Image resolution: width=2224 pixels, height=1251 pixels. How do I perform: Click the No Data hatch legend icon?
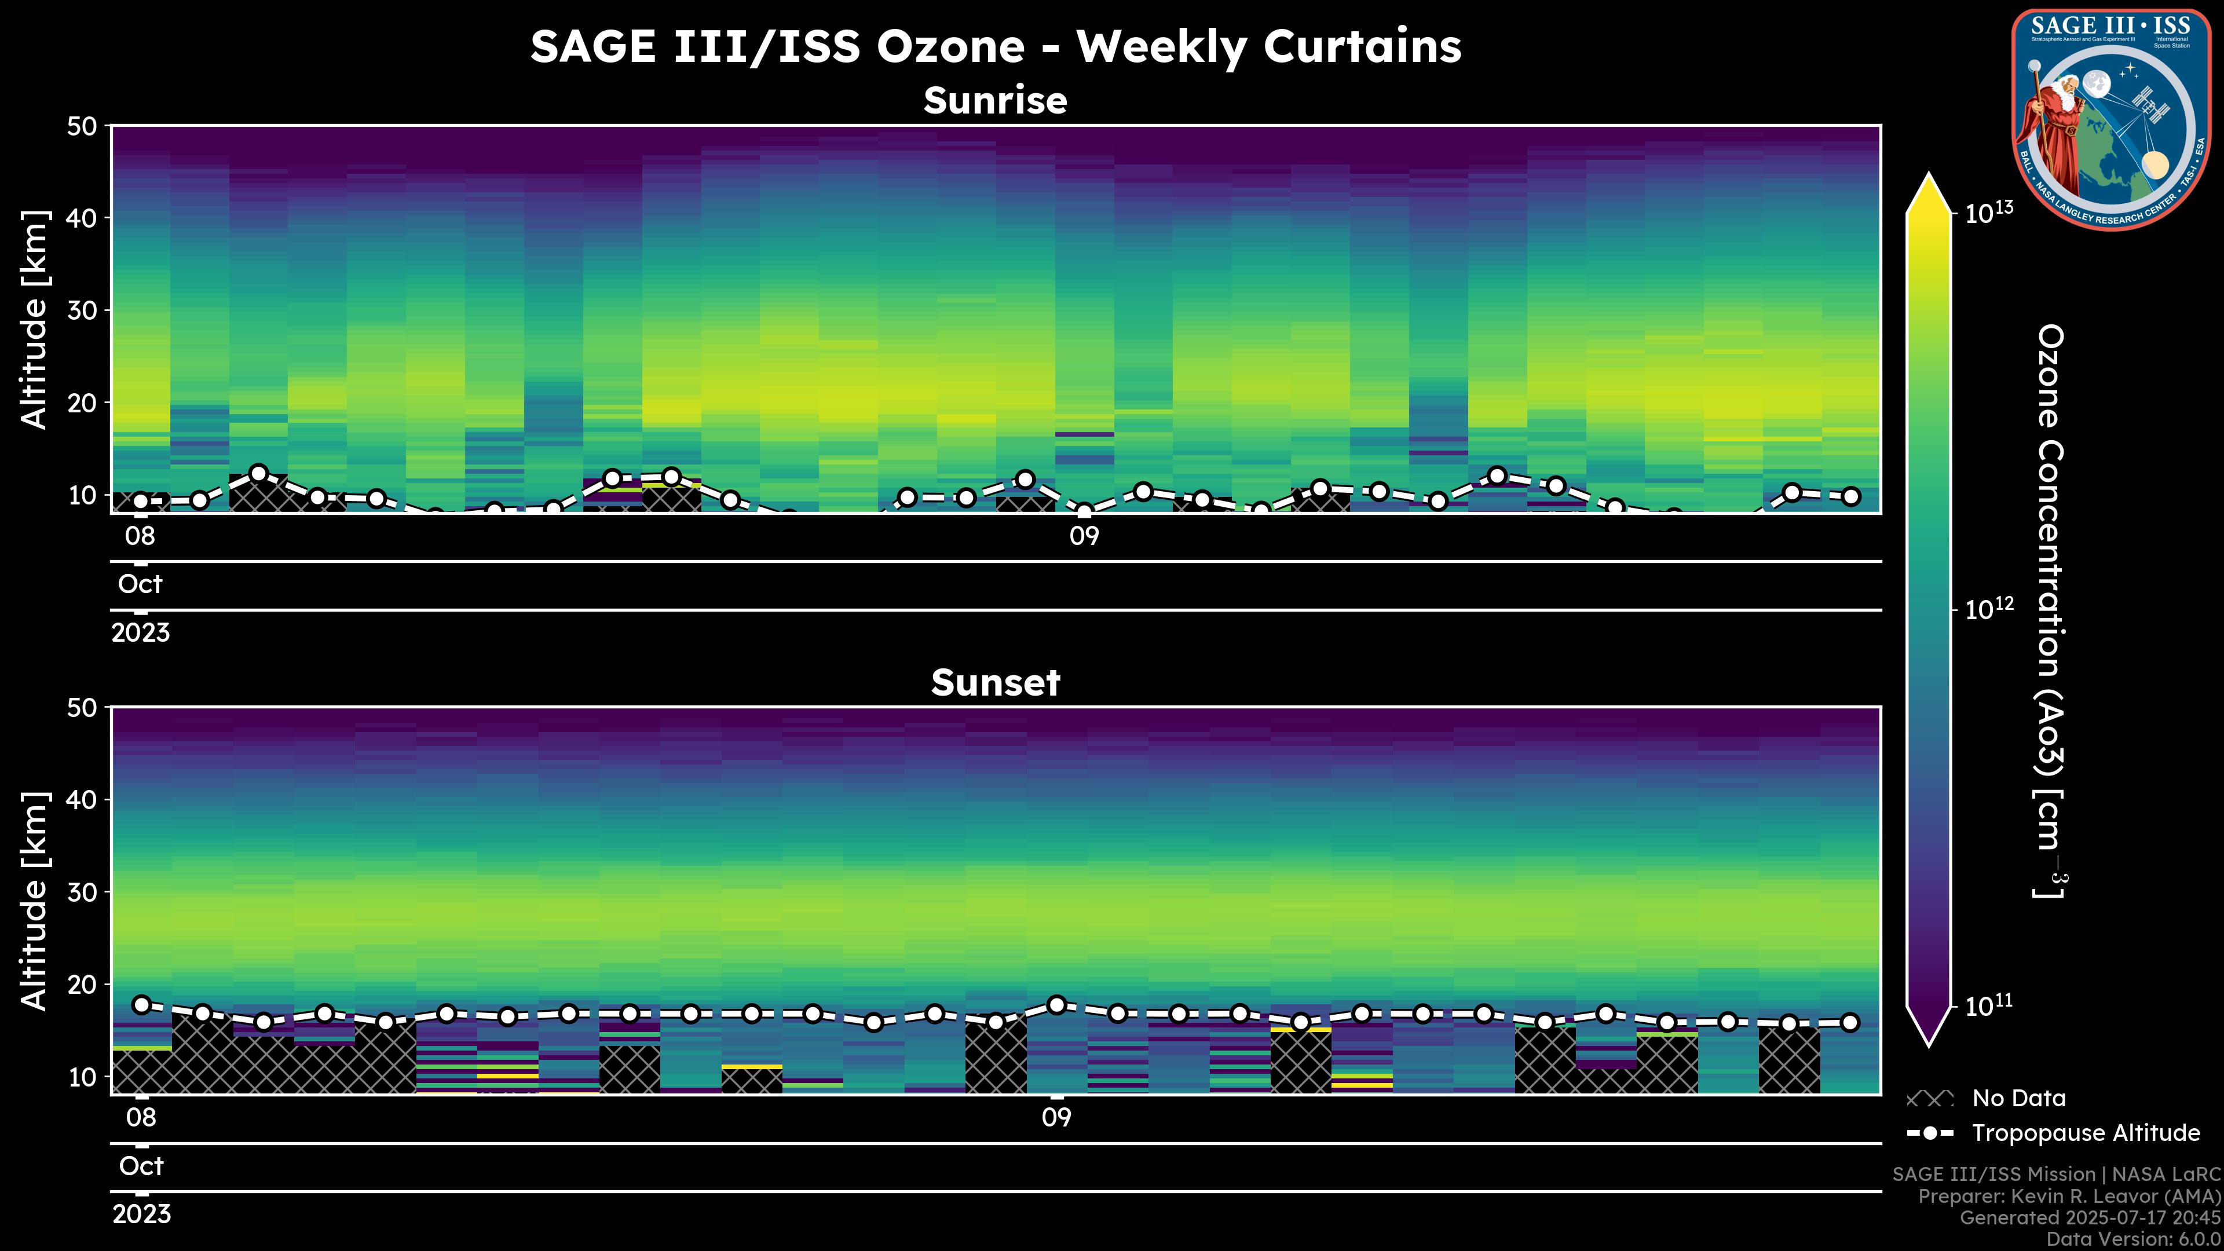tap(1930, 1099)
